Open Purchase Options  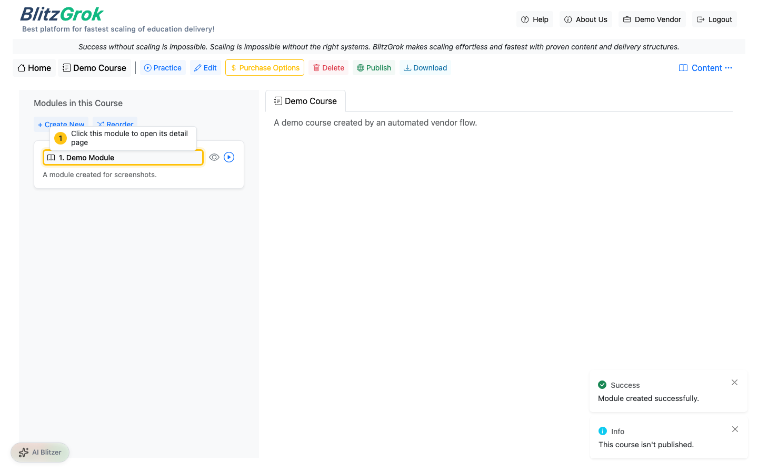[265, 68]
